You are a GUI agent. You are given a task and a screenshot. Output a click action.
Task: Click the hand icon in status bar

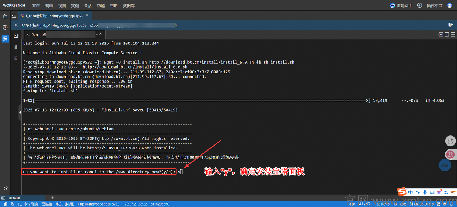pos(12,204)
